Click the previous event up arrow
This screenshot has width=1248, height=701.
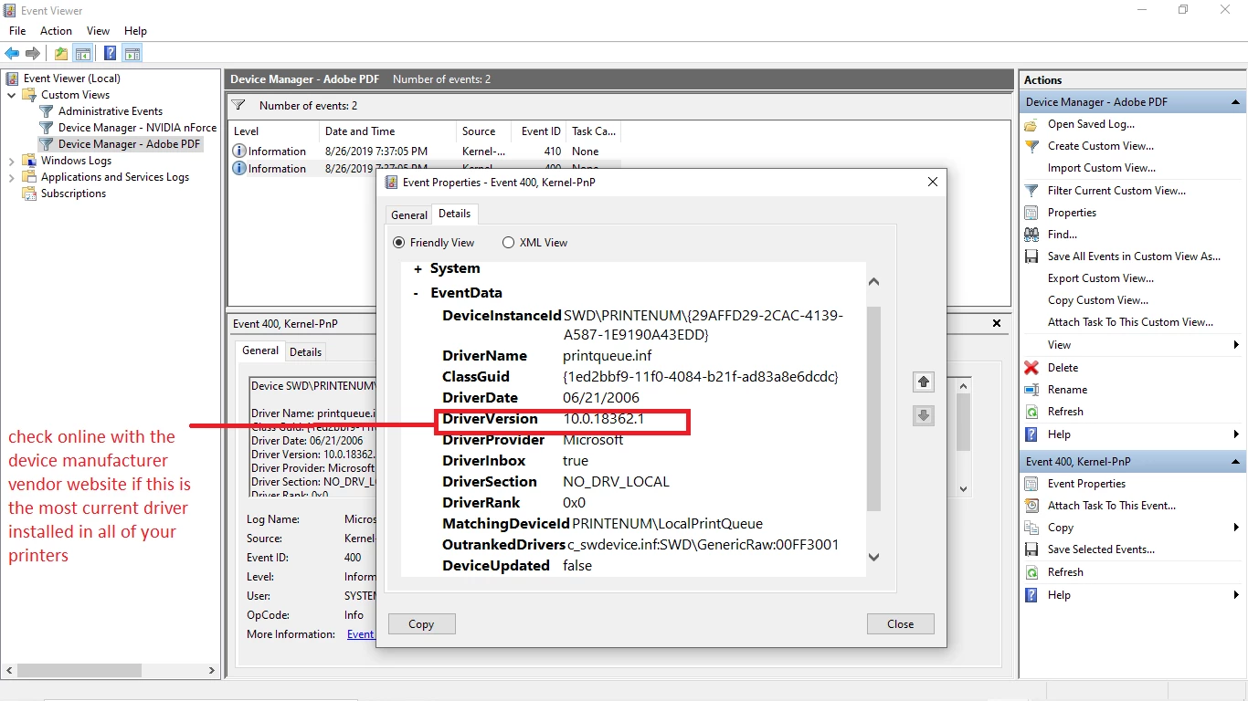tap(924, 382)
